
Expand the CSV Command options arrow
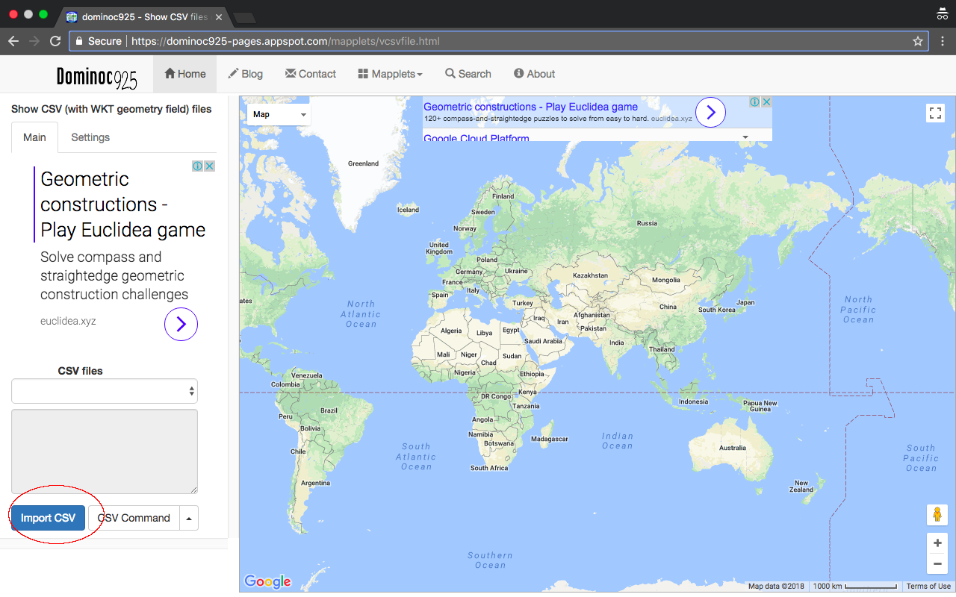(189, 517)
